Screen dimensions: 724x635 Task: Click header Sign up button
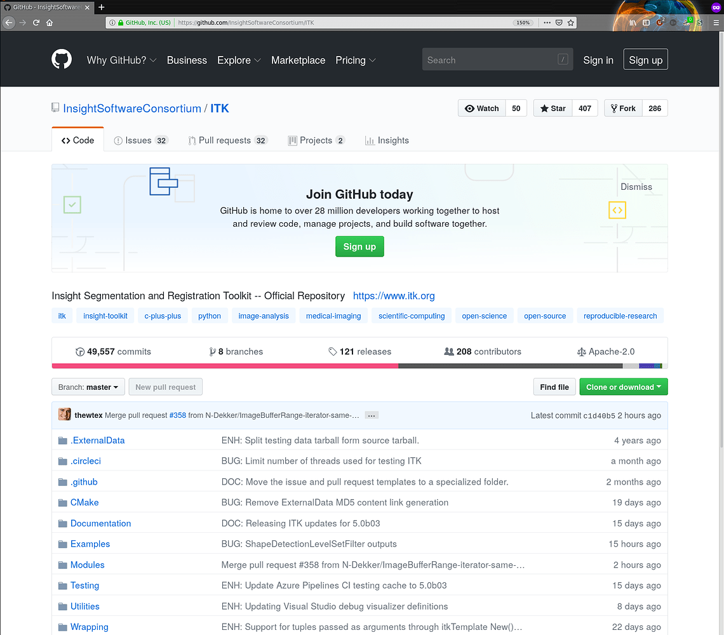(x=645, y=60)
